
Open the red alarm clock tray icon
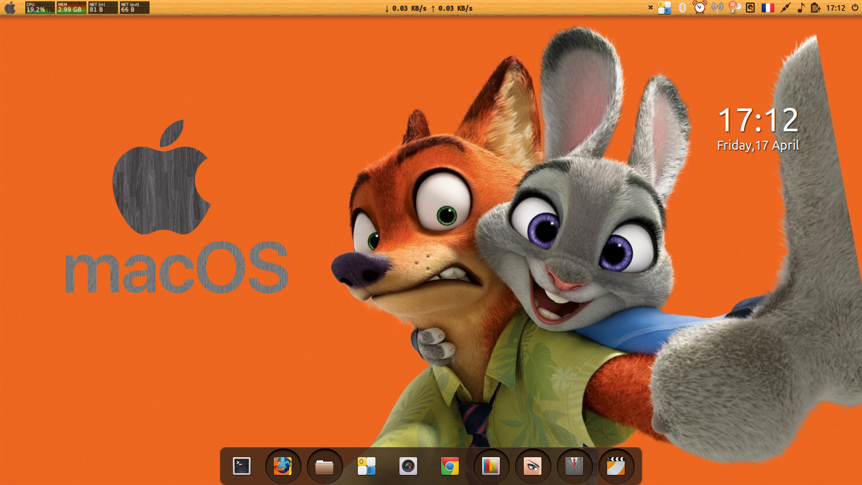tap(699, 8)
